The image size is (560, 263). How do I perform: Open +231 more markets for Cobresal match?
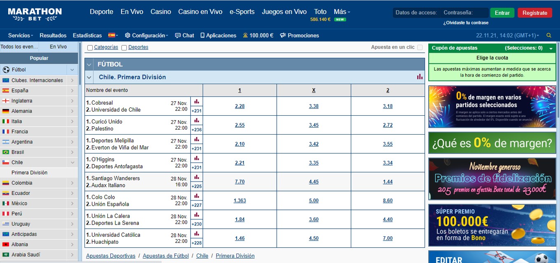[x=196, y=110]
